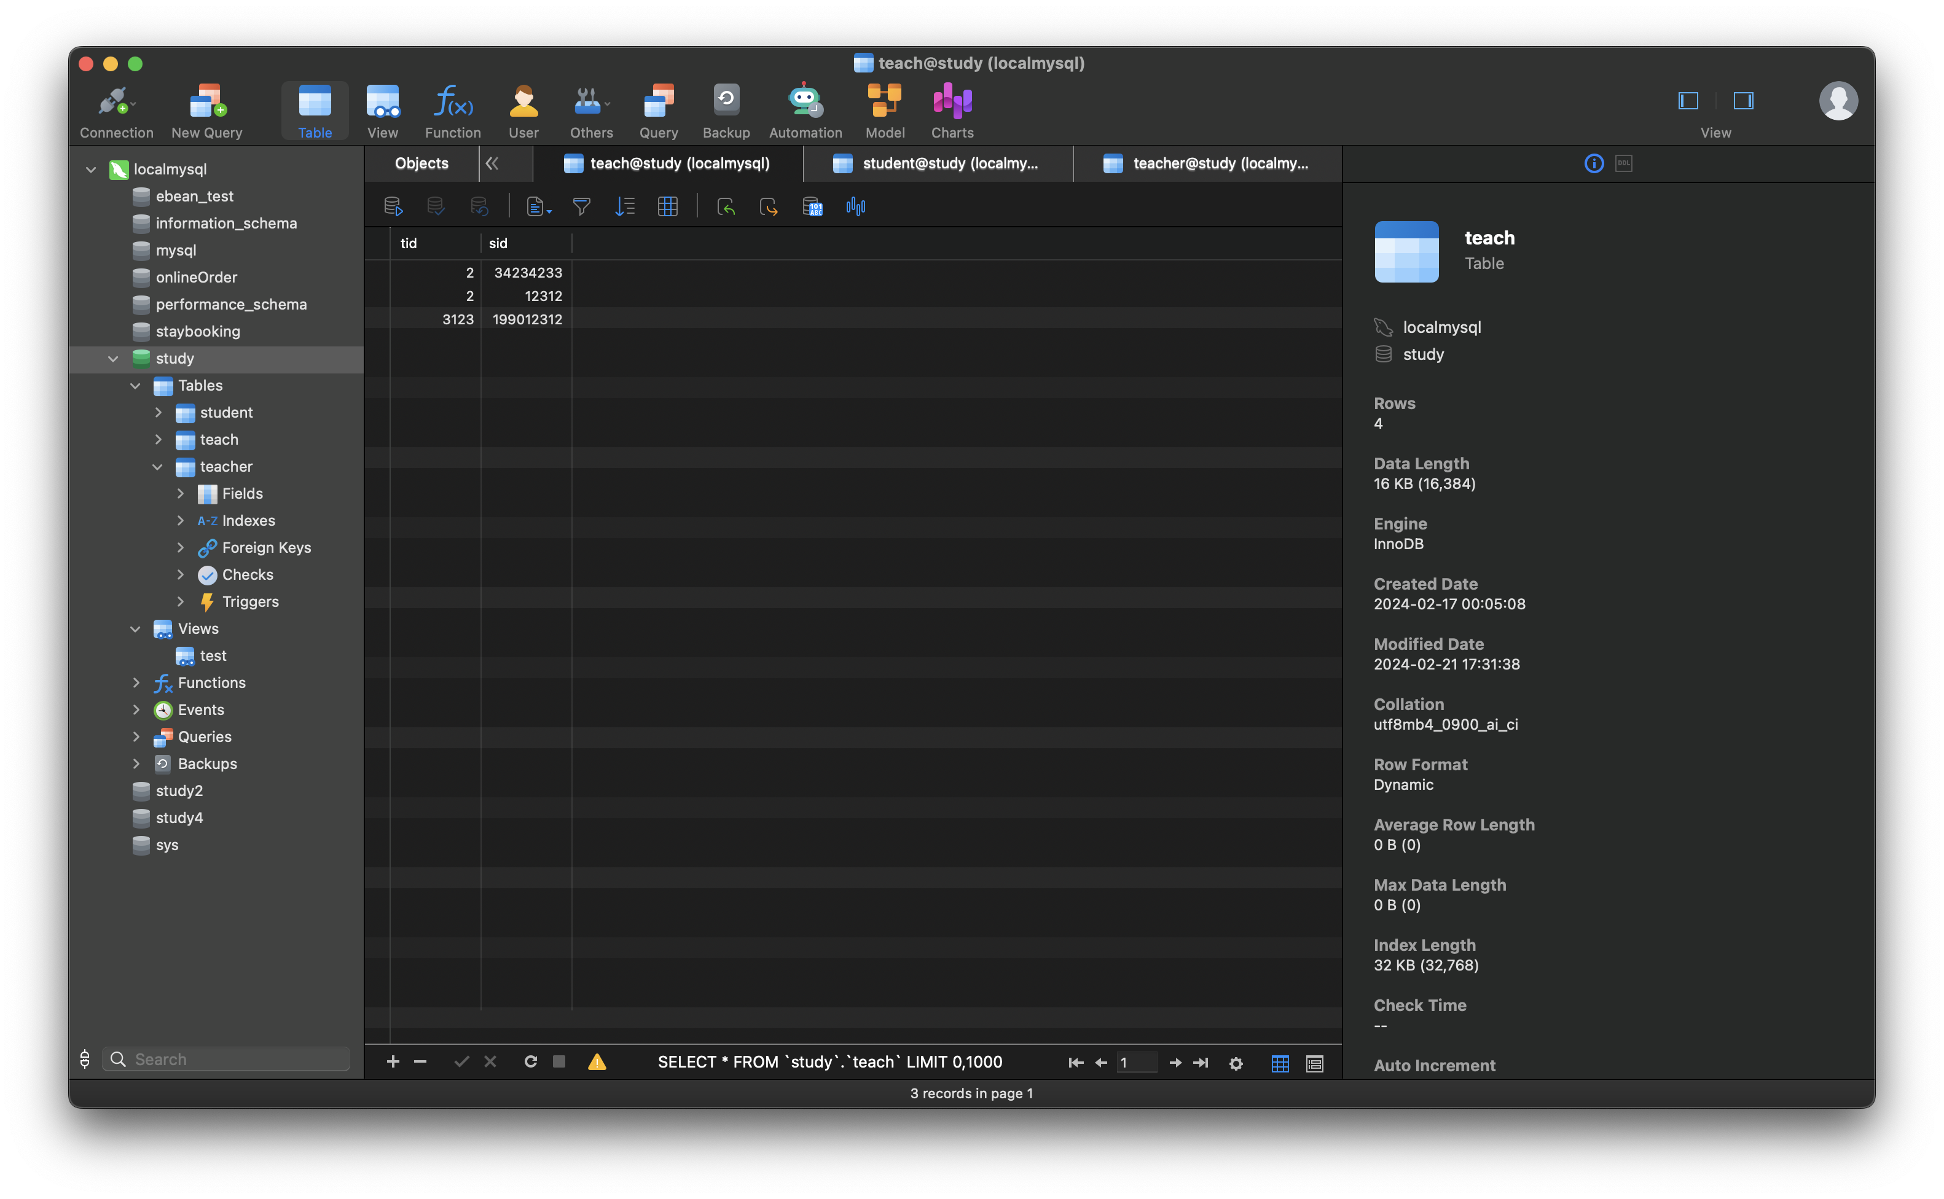Viewport: 1944px width, 1199px height.
Task: Expand the teacher table node
Action: [x=157, y=465]
